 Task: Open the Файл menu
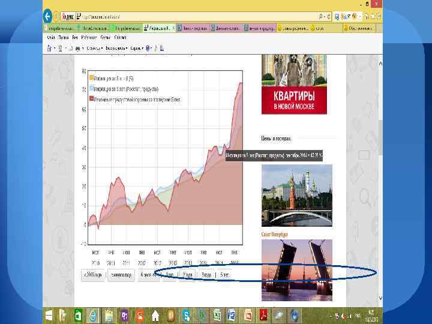51,37
